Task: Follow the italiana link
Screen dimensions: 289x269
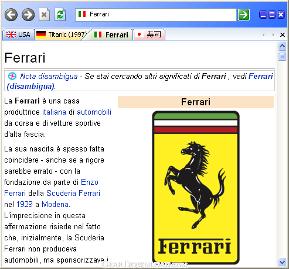Action: coord(54,112)
